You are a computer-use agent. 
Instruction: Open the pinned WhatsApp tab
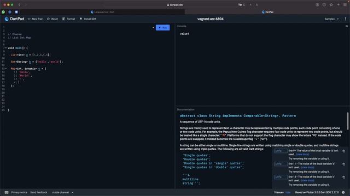point(3,12)
